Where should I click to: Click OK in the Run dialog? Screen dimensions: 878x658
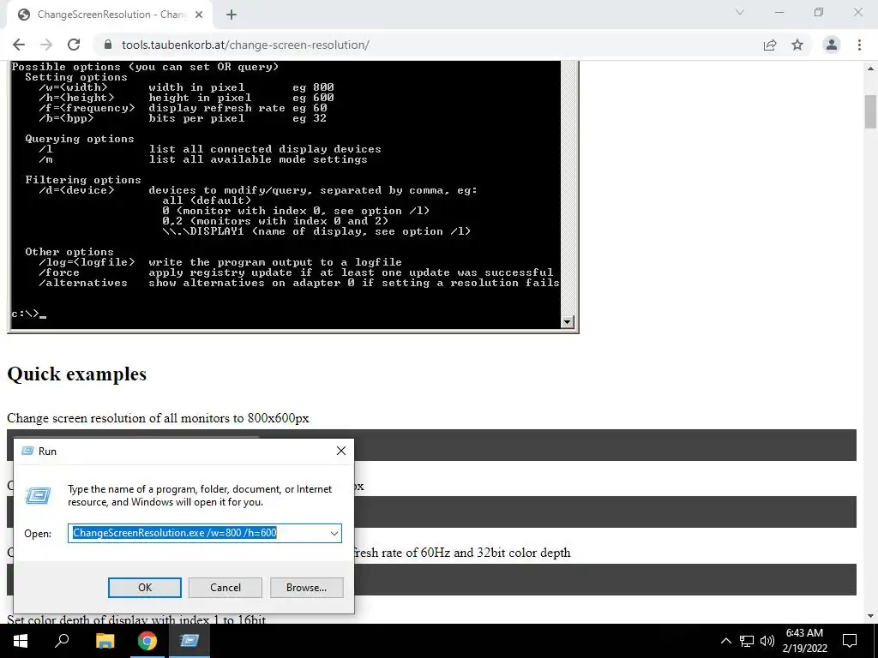click(x=144, y=588)
